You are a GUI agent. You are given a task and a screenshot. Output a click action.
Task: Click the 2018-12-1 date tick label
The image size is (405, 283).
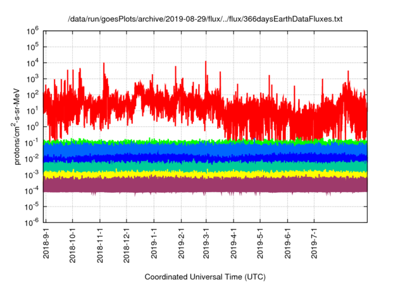coord(127,245)
